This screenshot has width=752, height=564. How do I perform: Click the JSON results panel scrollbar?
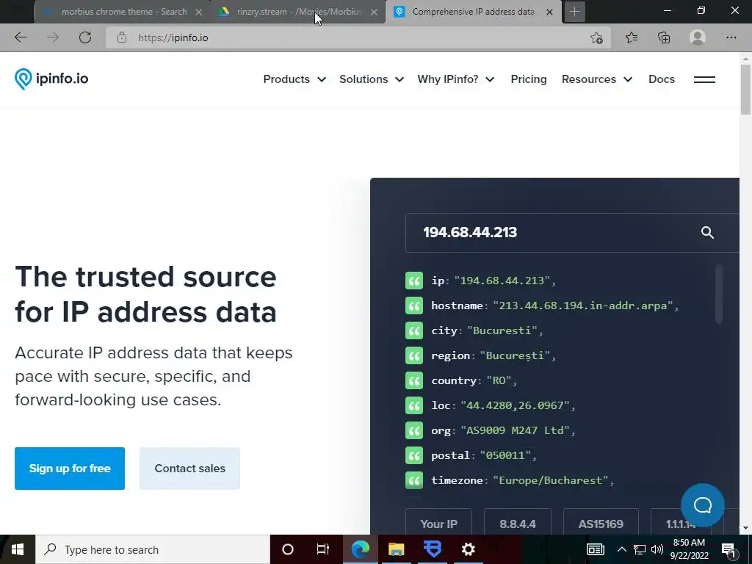coord(718,294)
